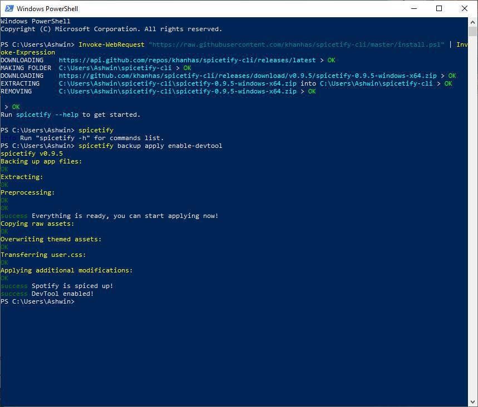Click "DevTool enabled!" message
This screenshot has width=478, height=407.
[x=63, y=294]
